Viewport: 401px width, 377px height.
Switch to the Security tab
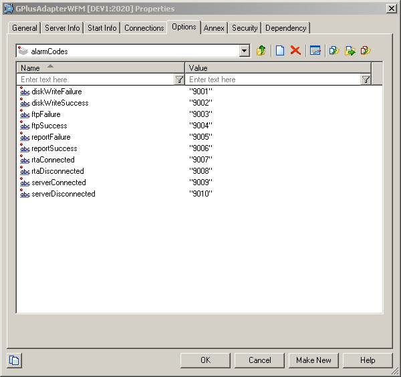(x=245, y=28)
